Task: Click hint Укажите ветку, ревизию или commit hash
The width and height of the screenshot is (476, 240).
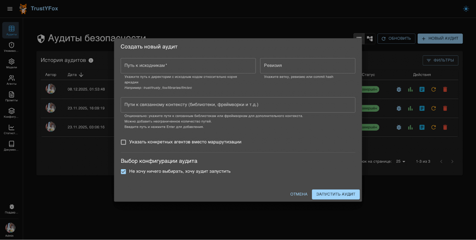Action: point(298,77)
